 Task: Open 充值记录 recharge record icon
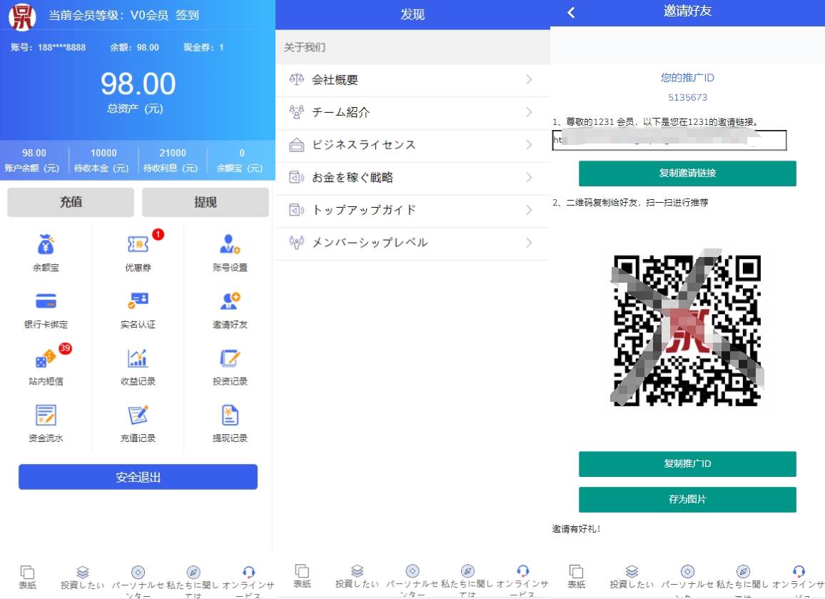138,416
